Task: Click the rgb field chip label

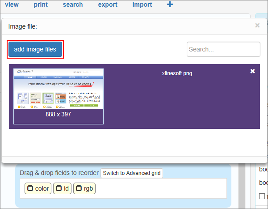Action: pos(88,188)
